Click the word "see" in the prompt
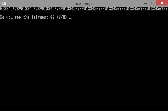Screen dimensions: 168x111 (x=18, y=17)
